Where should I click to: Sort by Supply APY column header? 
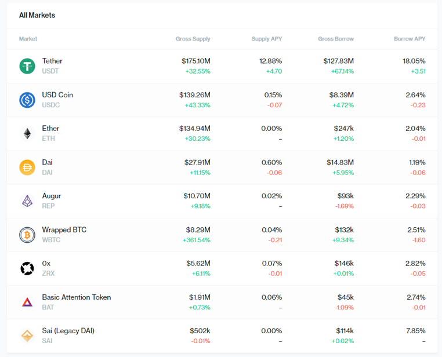tap(266, 39)
